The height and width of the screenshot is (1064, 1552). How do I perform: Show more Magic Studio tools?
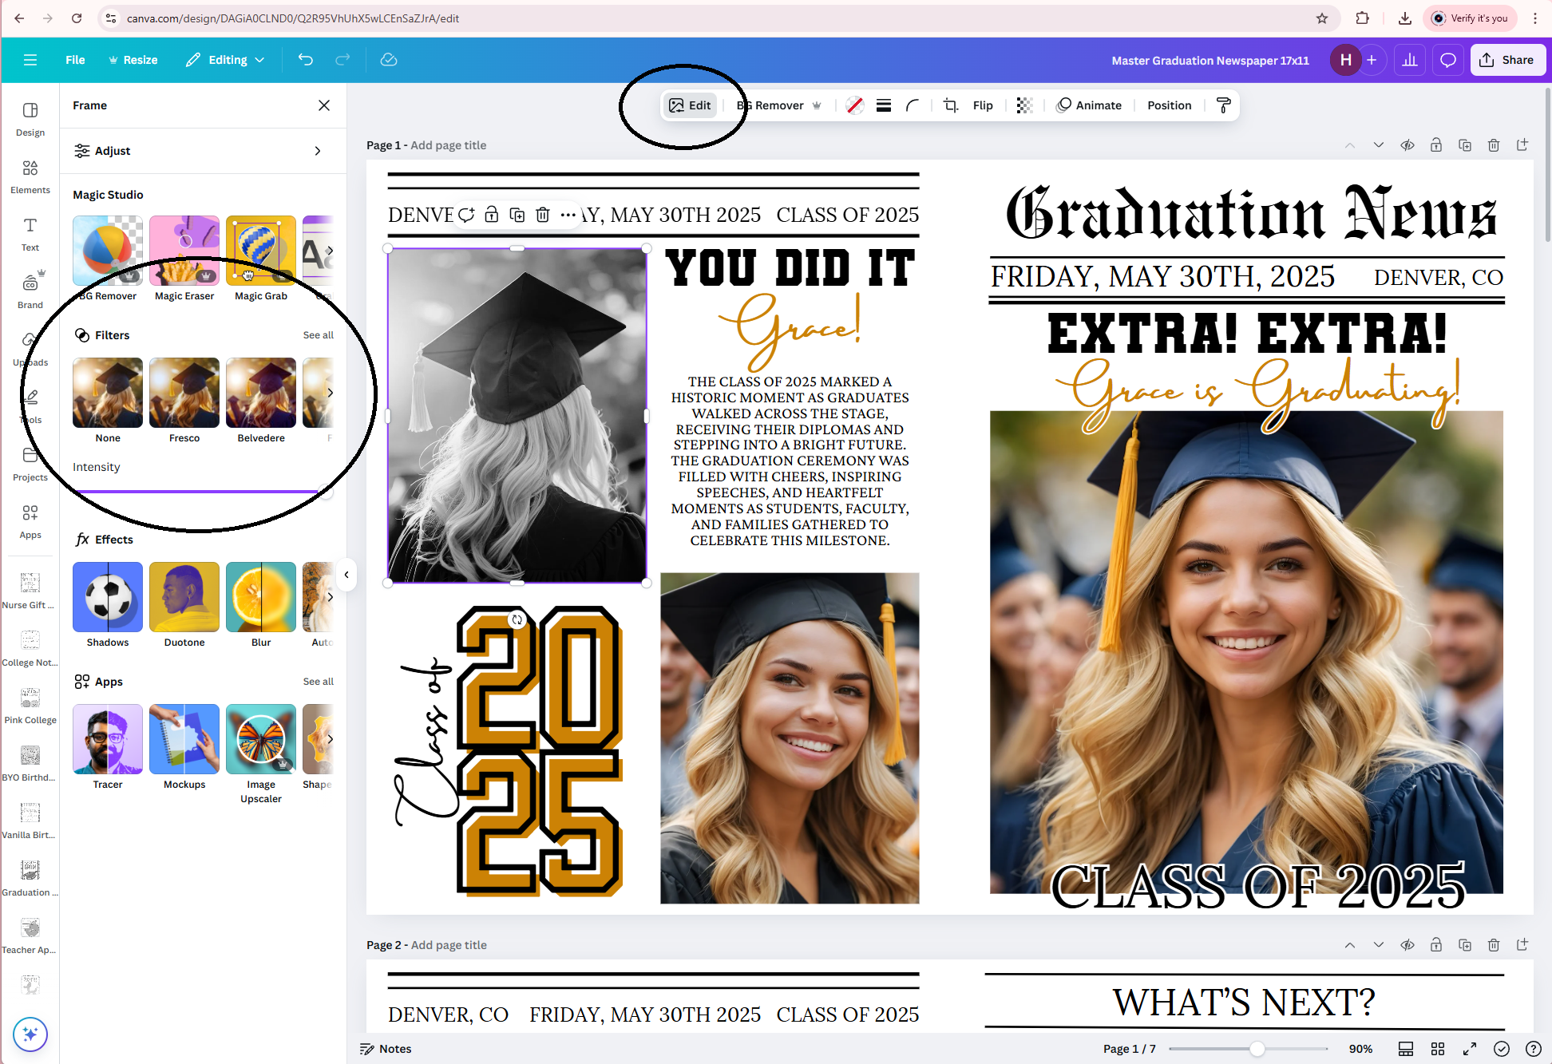[330, 251]
